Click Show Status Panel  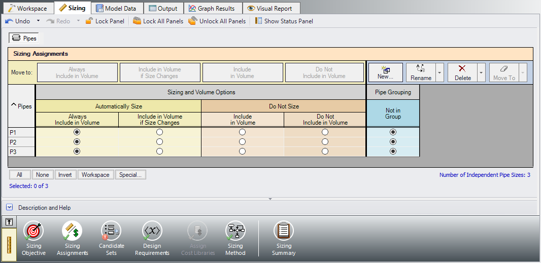click(284, 21)
